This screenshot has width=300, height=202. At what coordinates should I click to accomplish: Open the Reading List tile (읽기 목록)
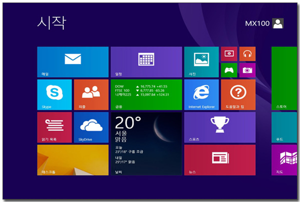(x=54, y=127)
